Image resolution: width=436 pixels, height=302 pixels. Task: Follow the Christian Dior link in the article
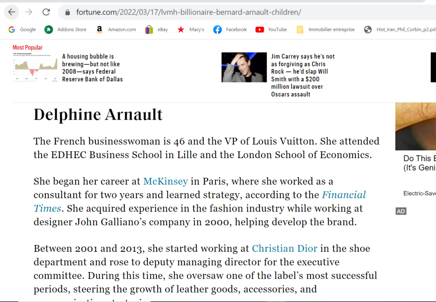(x=284, y=248)
